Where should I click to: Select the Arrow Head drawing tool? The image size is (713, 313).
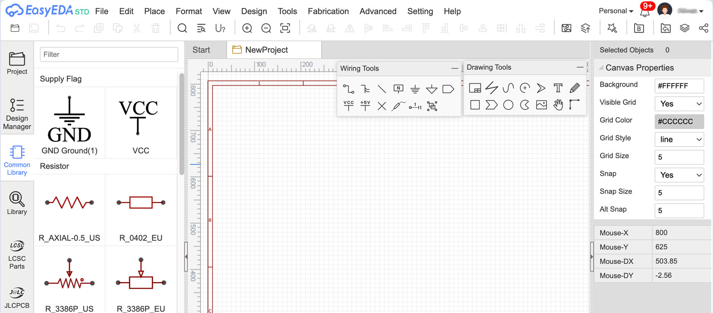pos(541,88)
